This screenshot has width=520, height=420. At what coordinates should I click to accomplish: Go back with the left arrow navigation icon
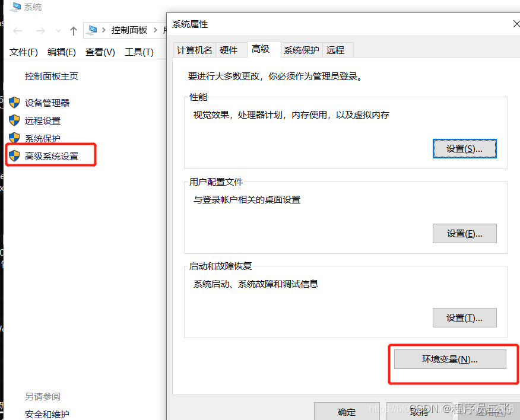(18, 31)
